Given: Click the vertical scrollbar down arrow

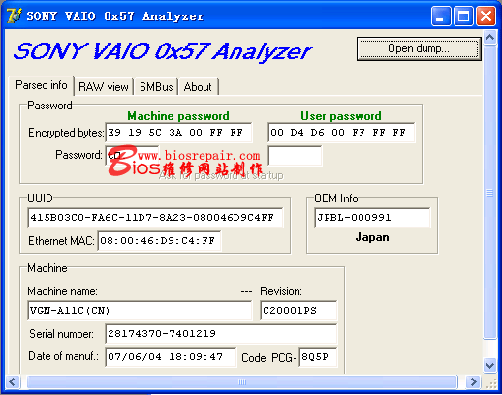Looking at the screenshot, I should click(x=489, y=365).
